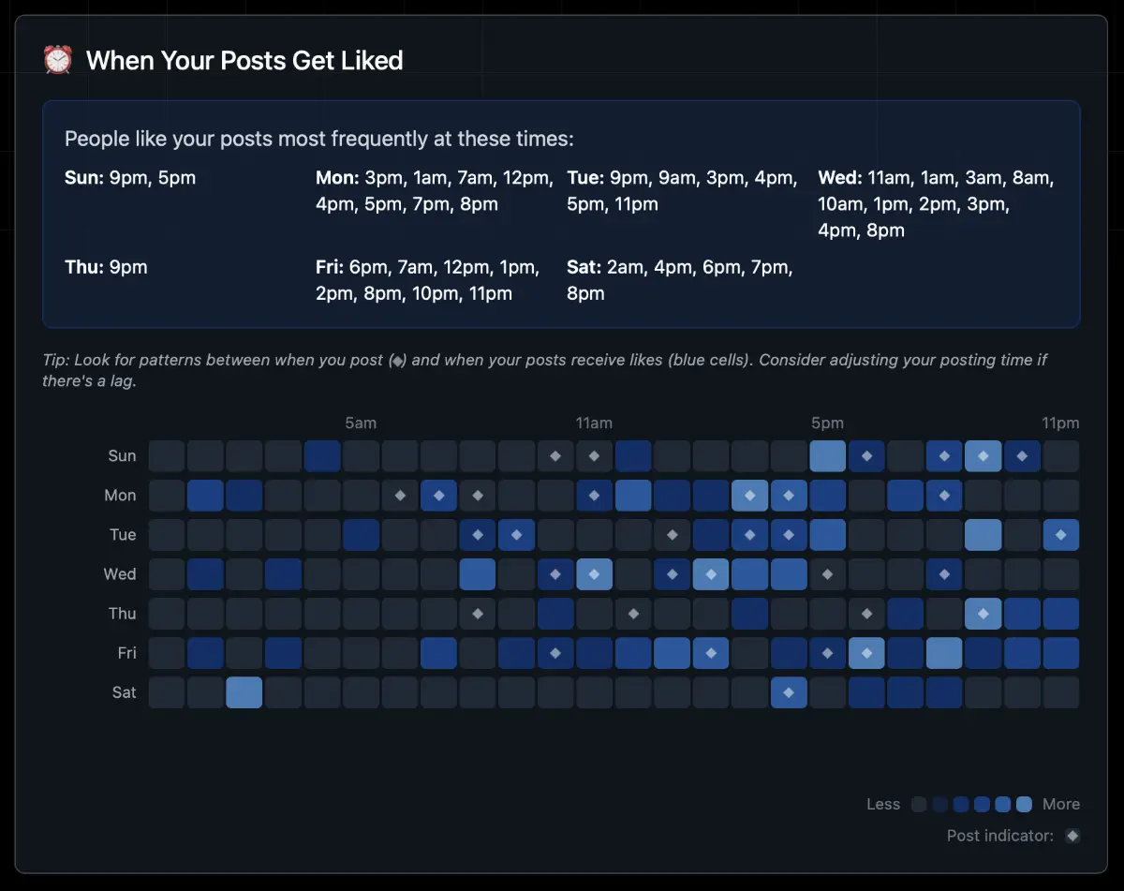Click the 11pm column label
Screen dimensions: 1124x891
(x=1060, y=423)
